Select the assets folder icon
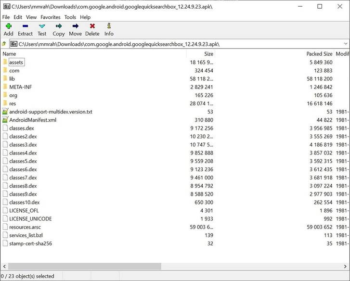 click(x=5, y=62)
